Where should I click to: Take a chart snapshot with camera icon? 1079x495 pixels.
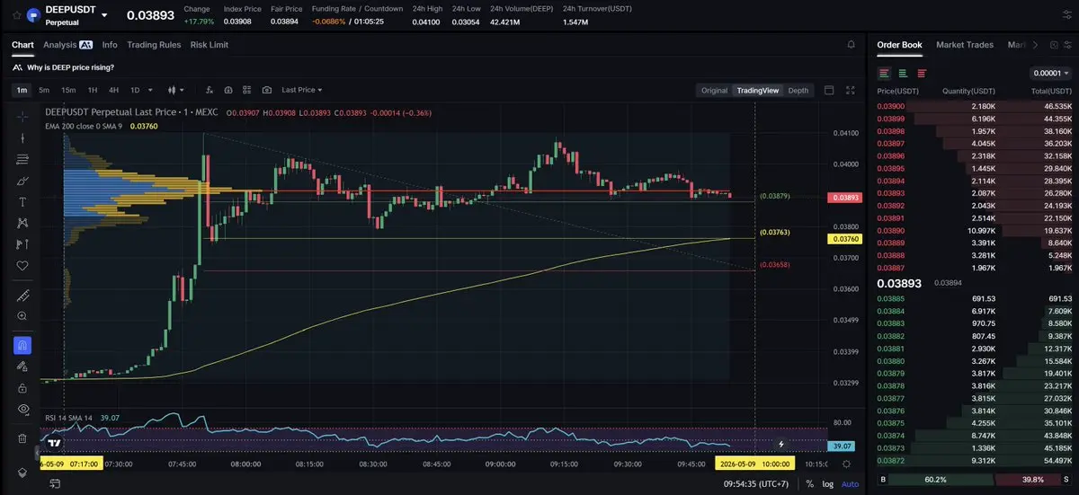click(267, 90)
